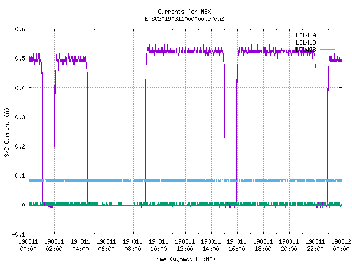The height and width of the screenshot is (264, 352).
Task: Click the 190311 04:00 time tick label
Action: point(80,245)
